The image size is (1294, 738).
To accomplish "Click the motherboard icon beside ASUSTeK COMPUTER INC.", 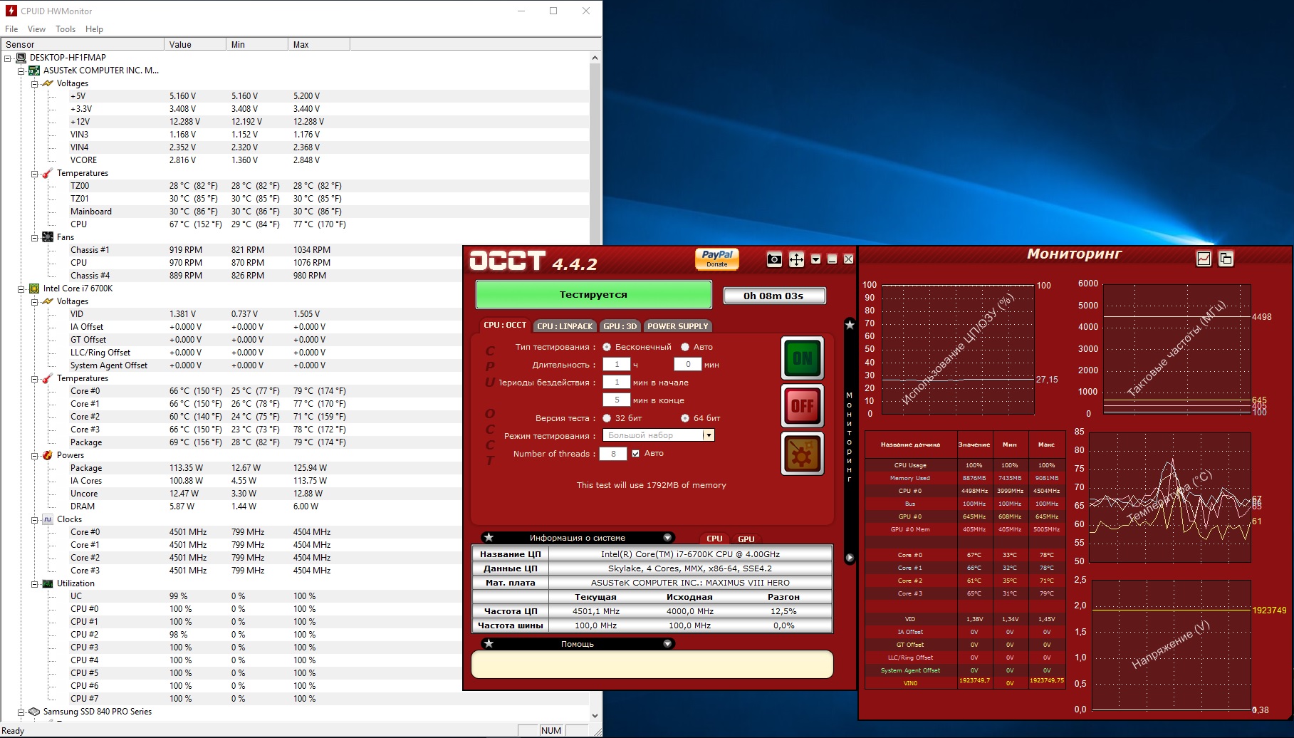I will 34,71.
